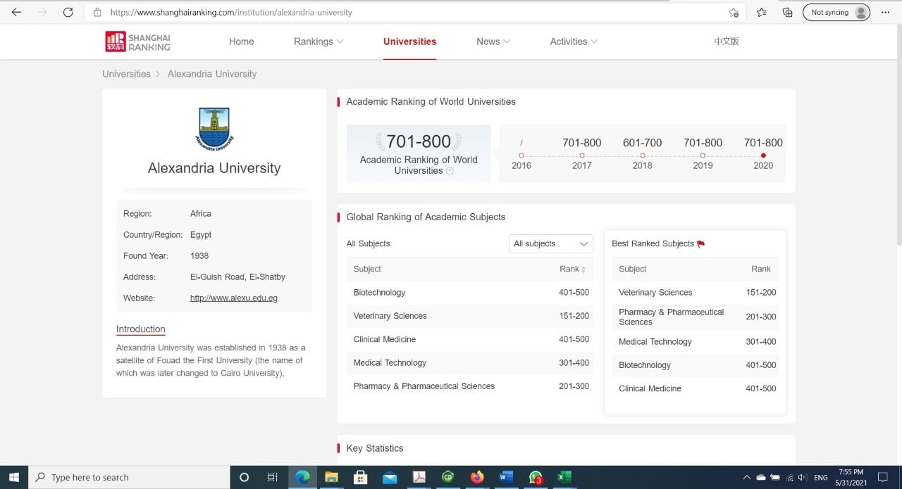902x489 pixels.
Task: Refresh the page in browser
Action: (68, 12)
